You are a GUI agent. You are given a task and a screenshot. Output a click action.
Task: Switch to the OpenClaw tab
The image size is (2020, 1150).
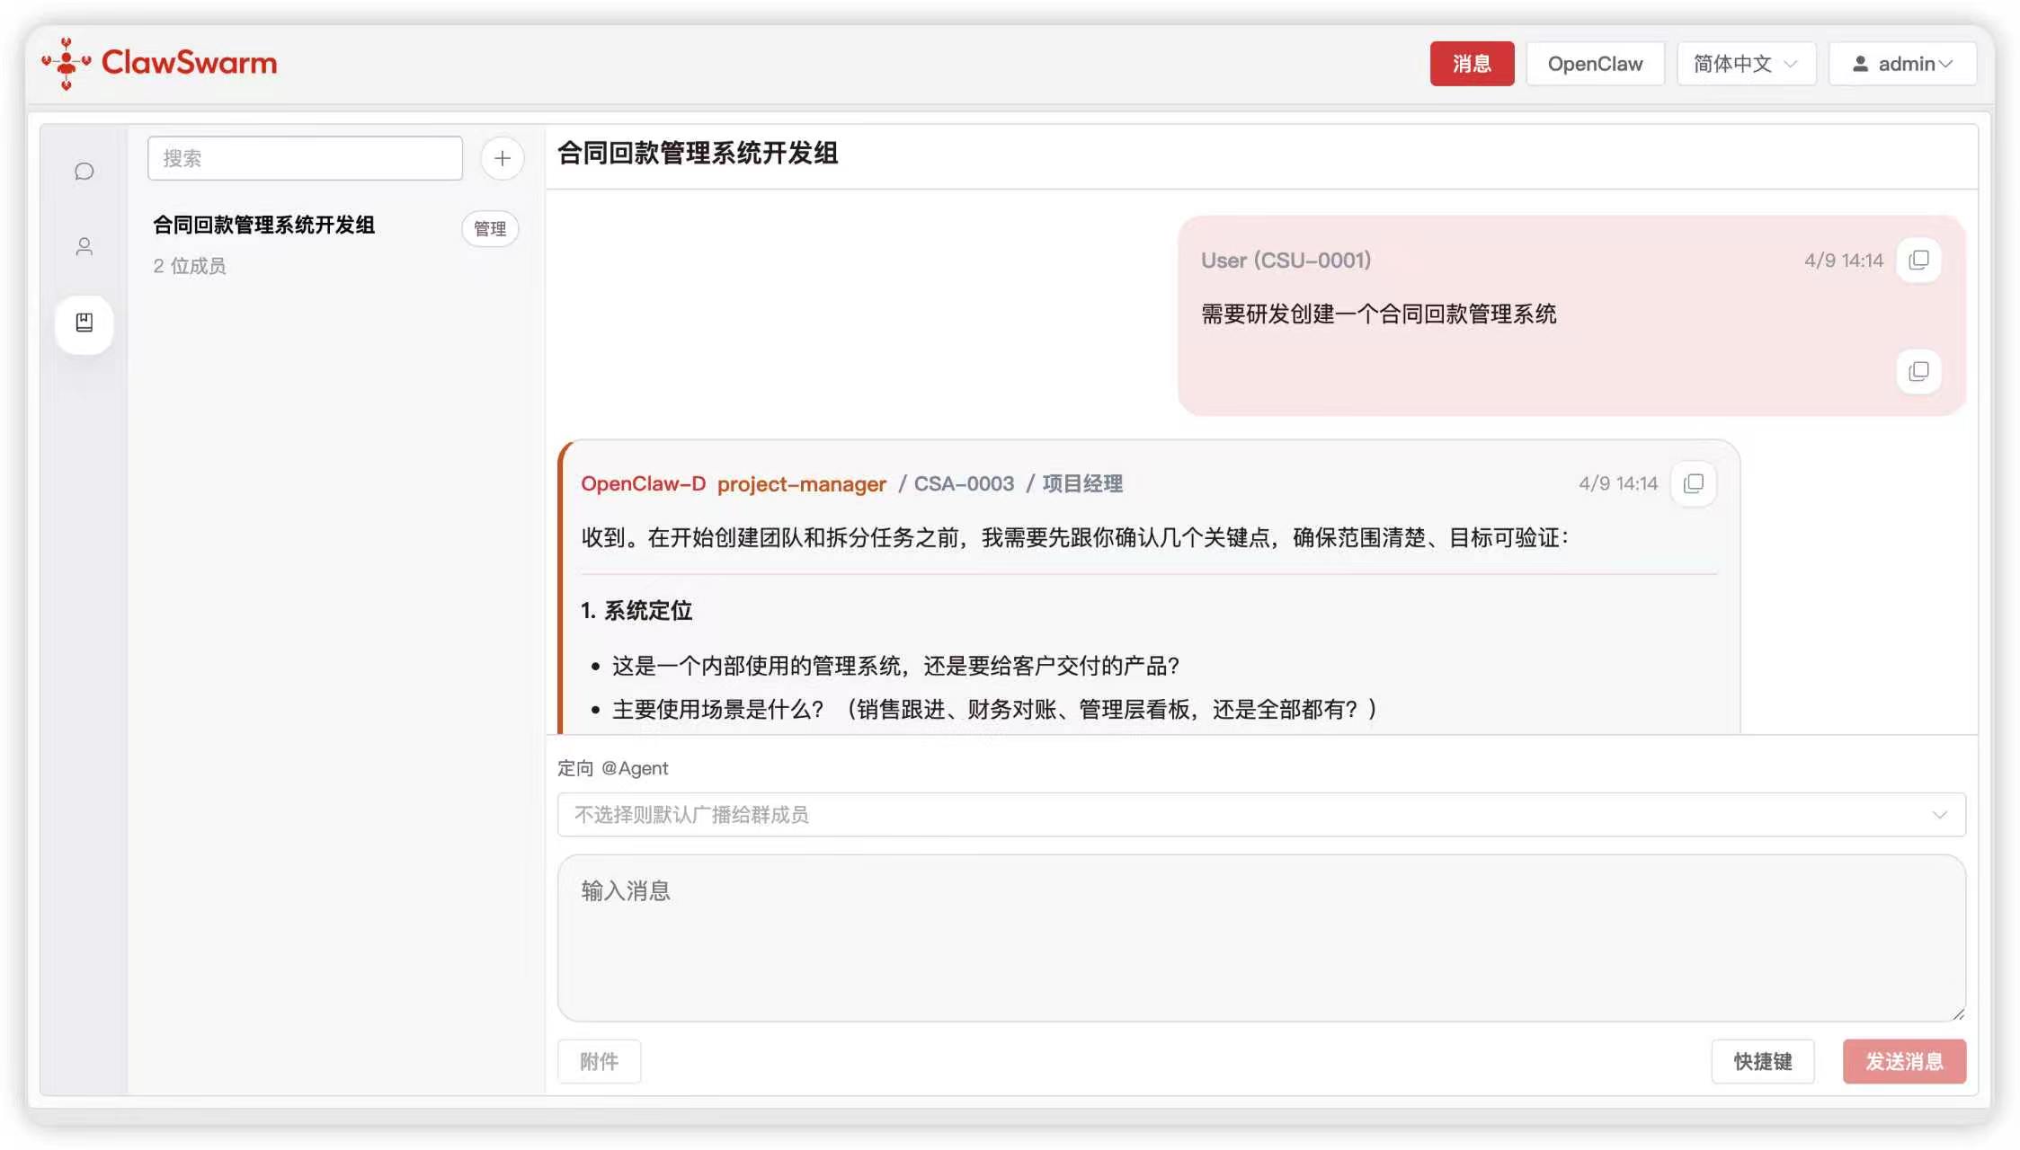pyautogui.click(x=1595, y=64)
